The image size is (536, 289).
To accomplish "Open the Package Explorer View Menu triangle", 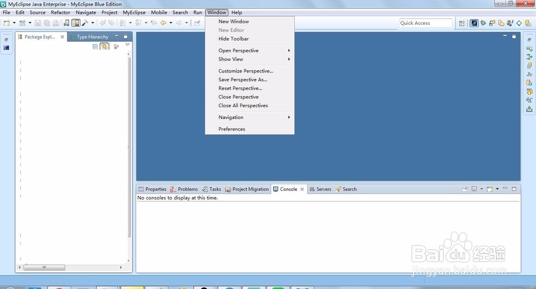I will tap(128, 45).
